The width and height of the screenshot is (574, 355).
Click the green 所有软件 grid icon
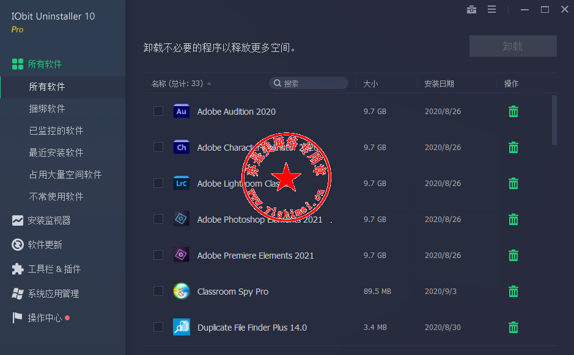point(18,64)
